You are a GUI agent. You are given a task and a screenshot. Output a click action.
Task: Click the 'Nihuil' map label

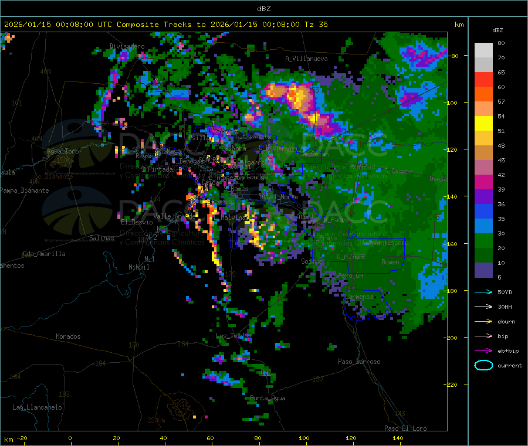coord(138,267)
